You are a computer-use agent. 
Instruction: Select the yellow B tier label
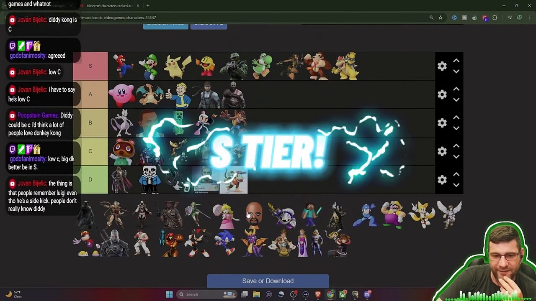90,123
